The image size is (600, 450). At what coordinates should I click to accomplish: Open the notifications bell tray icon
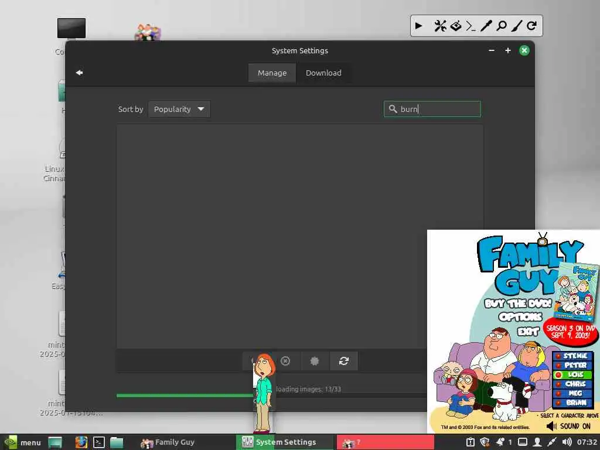500,442
